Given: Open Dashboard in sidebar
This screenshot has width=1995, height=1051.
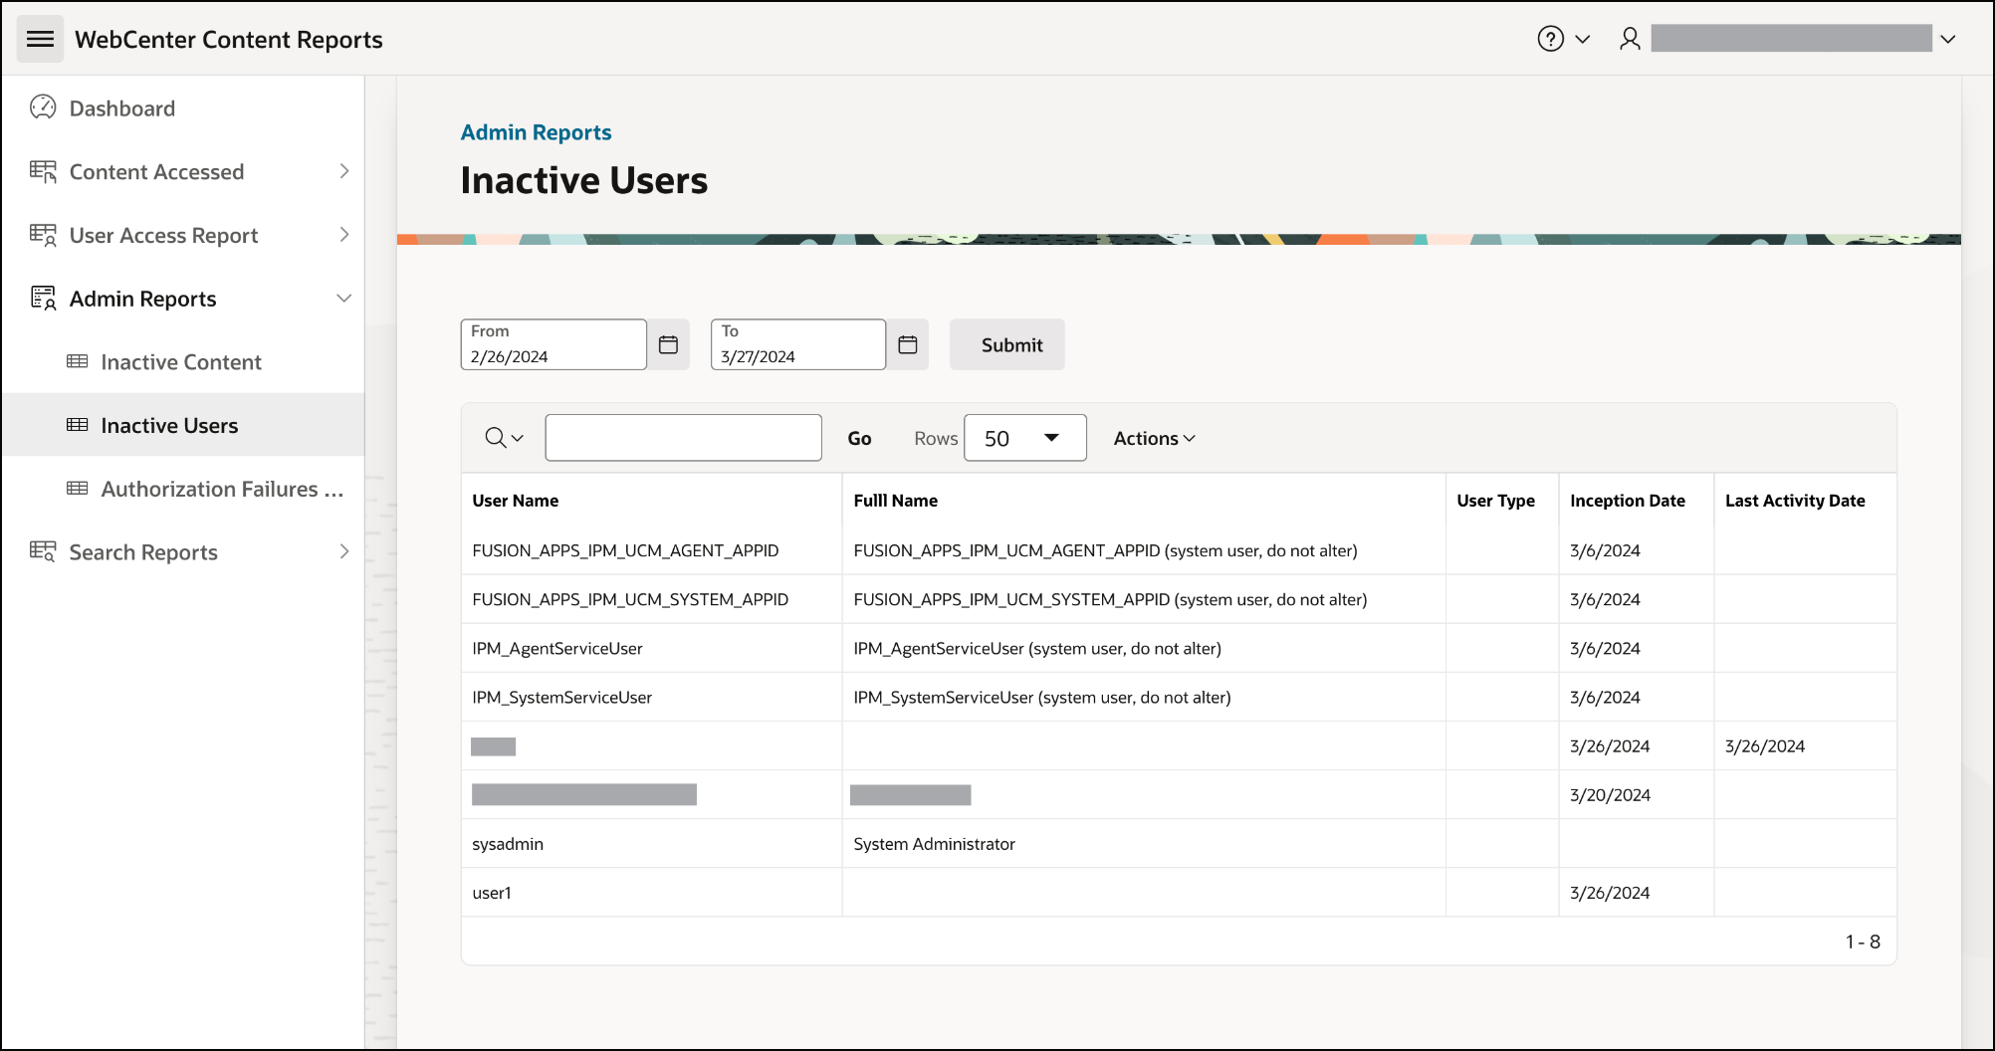Looking at the screenshot, I should (x=122, y=108).
